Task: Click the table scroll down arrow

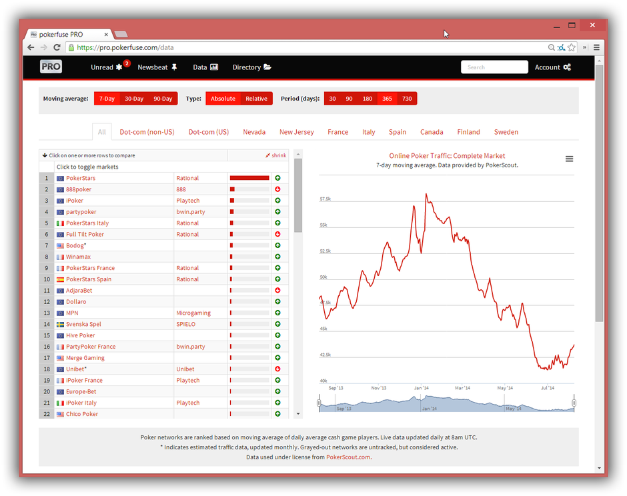Action: coord(298,414)
